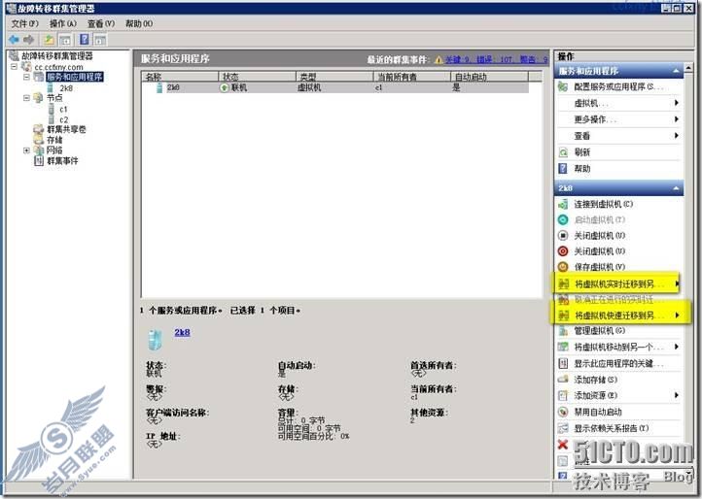702x499 pixels.
Task: Click the 管理虚拟机 icon
Action: click(563, 331)
